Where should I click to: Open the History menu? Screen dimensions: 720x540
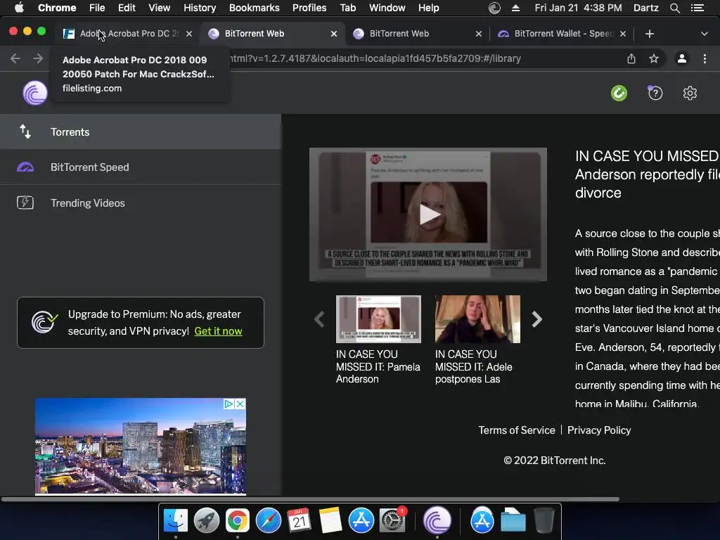pos(200,8)
